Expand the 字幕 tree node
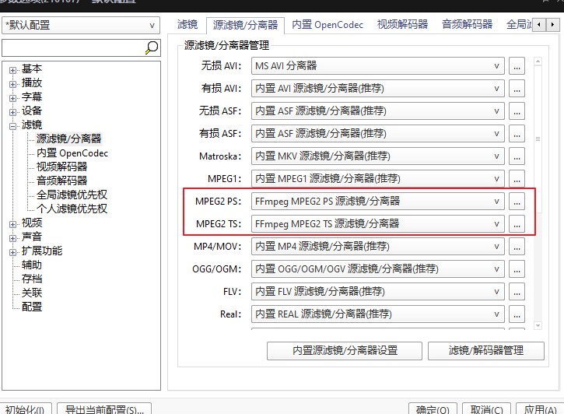The width and height of the screenshot is (564, 414). pyautogui.click(x=13, y=97)
